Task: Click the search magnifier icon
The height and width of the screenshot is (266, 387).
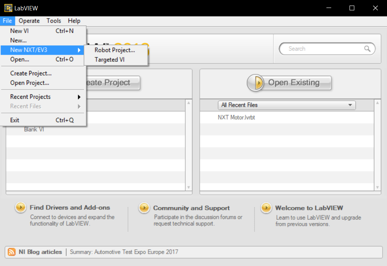Action: pos(367,49)
